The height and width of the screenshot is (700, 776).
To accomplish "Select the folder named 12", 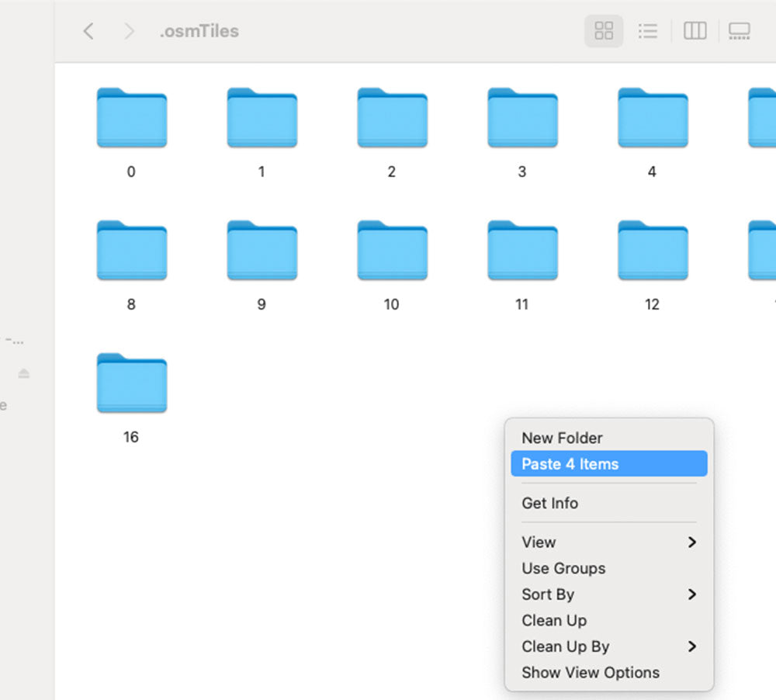I will pos(653,251).
